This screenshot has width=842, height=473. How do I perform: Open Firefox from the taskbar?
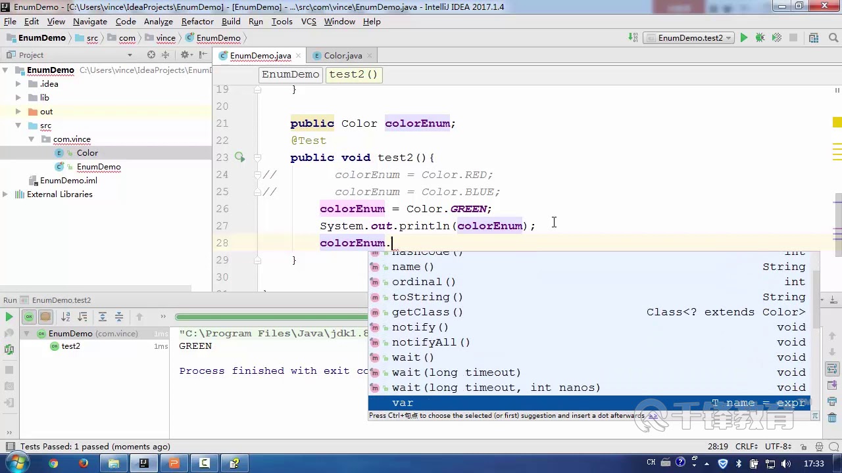84,463
